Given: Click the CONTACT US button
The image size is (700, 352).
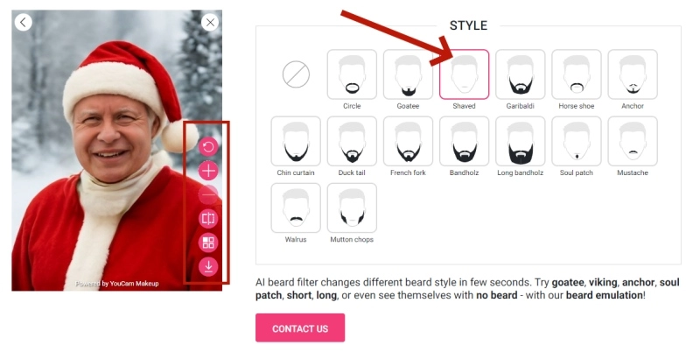Looking at the screenshot, I should click(300, 327).
